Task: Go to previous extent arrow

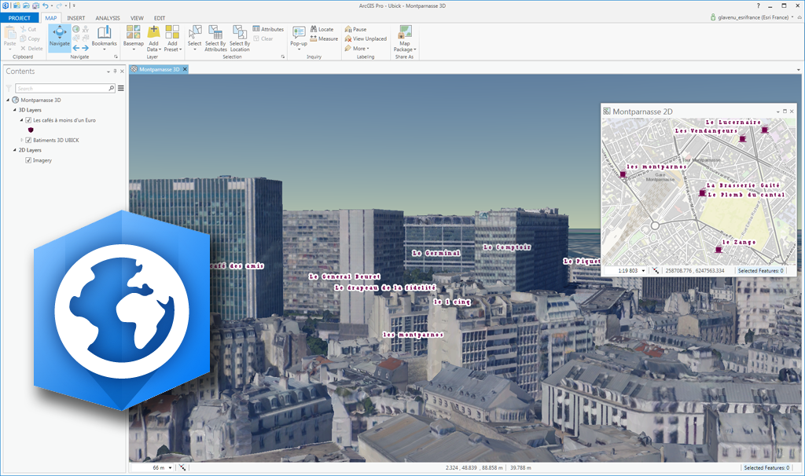Action: (76, 48)
